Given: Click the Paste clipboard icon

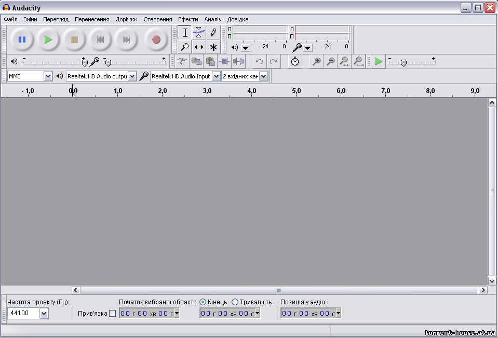Looking at the screenshot, I should click(210, 61).
